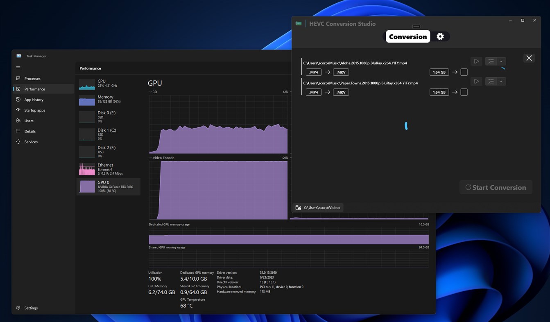Click the Startup apps gauge icon
The image size is (550, 322).
click(18, 110)
